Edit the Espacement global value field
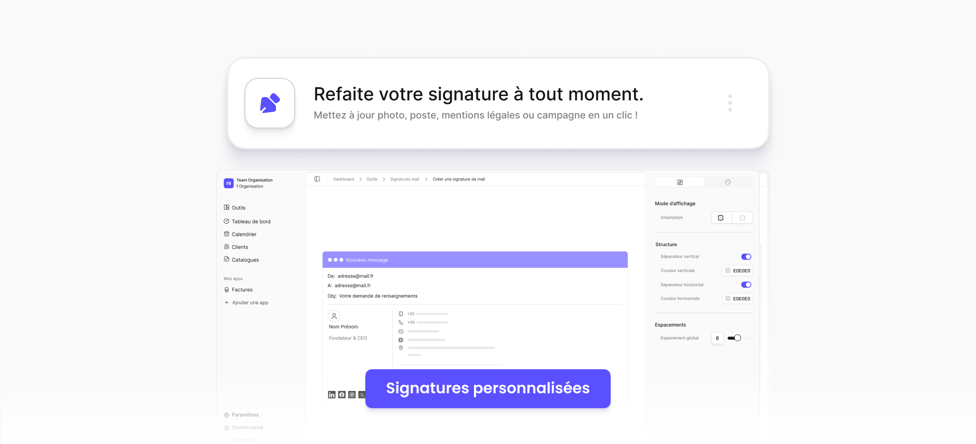The height and width of the screenshot is (444, 976). pyautogui.click(x=717, y=338)
